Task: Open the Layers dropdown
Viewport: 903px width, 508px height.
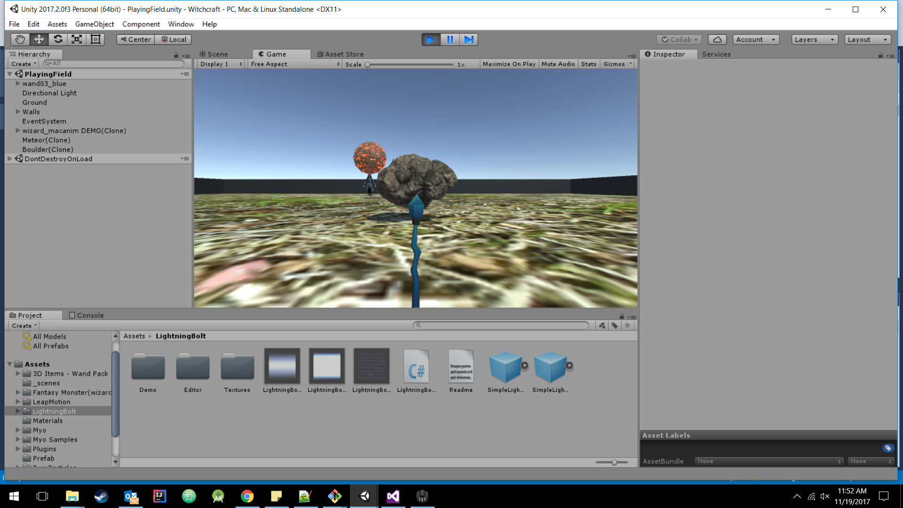Action: pyautogui.click(x=814, y=40)
